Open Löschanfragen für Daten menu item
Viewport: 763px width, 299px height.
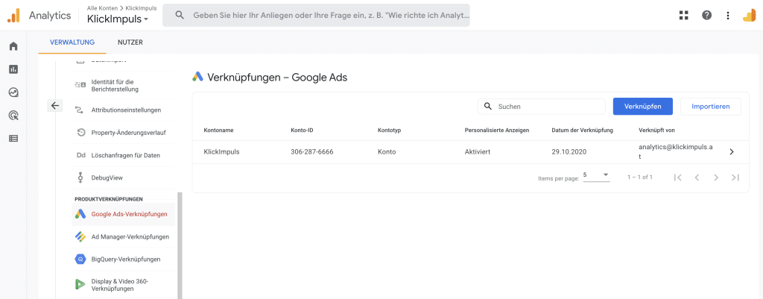pyautogui.click(x=124, y=155)
